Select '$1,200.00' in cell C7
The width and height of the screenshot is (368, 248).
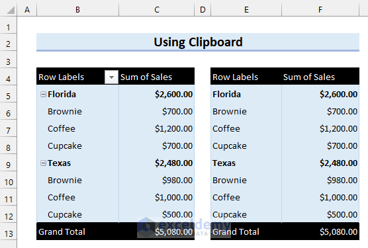157,128
